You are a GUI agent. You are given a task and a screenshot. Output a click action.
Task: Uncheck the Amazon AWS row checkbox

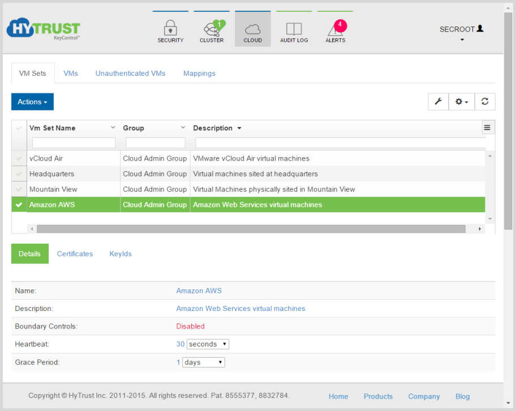[x=19, y=205]
